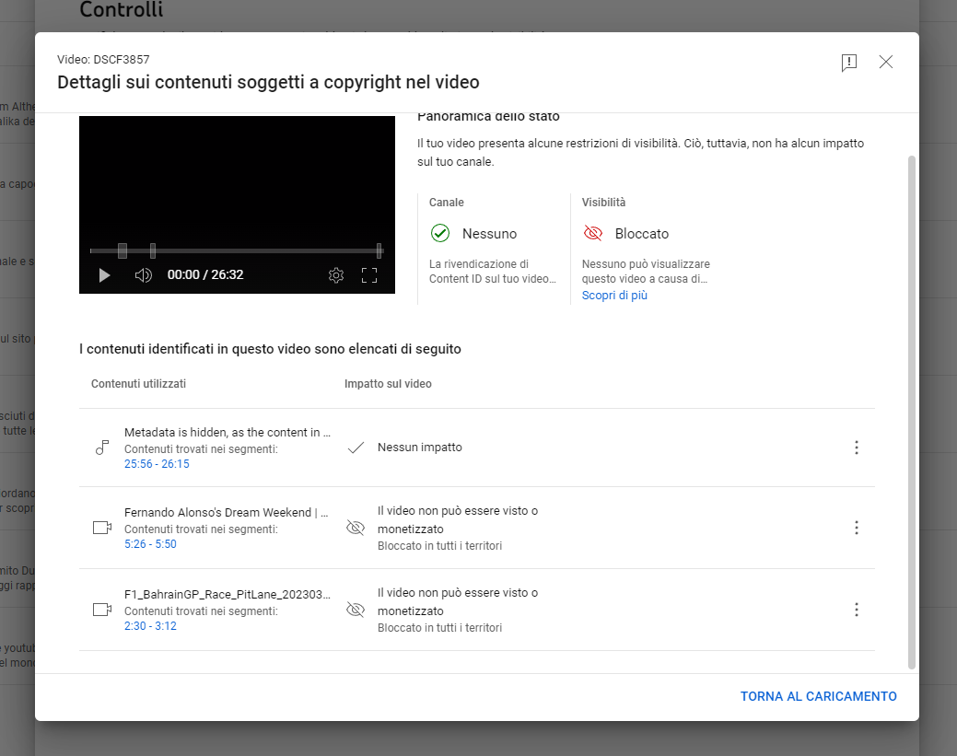The image size is (957, 756).
Task: Click the end marker on video timeline
Action: 379,250
